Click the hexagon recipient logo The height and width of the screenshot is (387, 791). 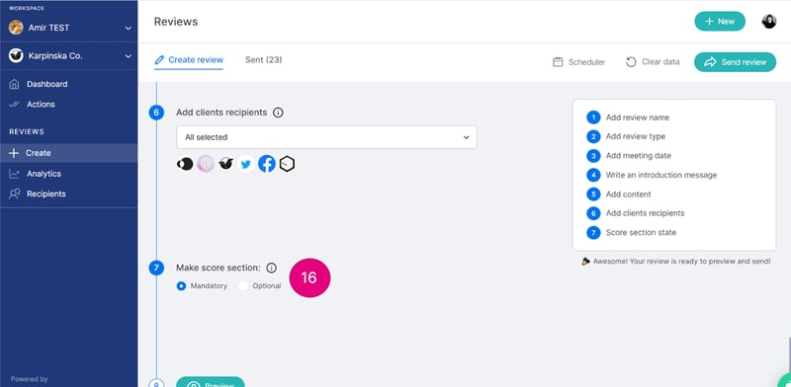pos(287,164)
